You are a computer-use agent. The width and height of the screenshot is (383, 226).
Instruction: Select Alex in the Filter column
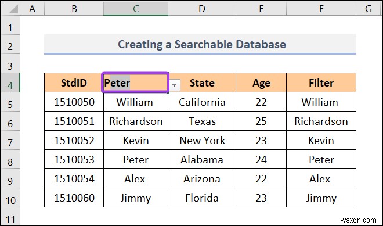click(x=321, y=178)
